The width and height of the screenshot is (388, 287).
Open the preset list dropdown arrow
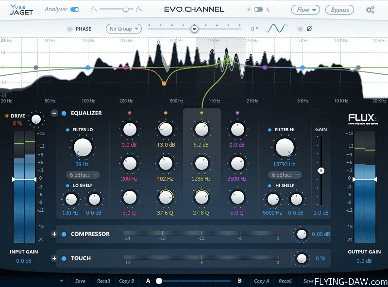61,281
